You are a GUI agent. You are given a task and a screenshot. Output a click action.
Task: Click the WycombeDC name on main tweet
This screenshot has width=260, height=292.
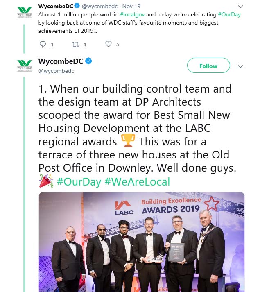coord(61,61)
